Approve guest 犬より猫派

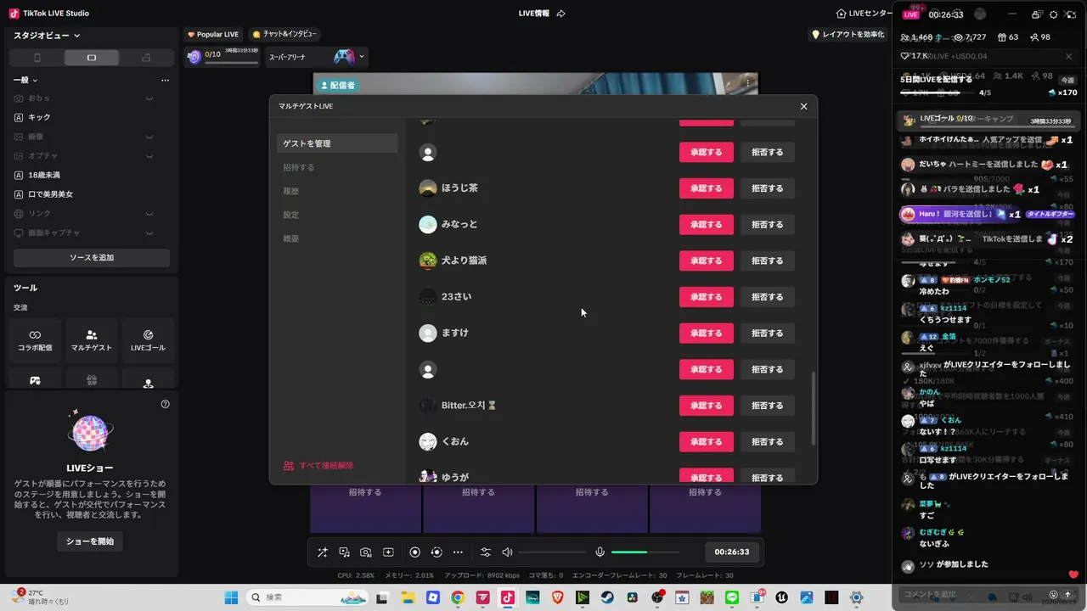[706, 261]
